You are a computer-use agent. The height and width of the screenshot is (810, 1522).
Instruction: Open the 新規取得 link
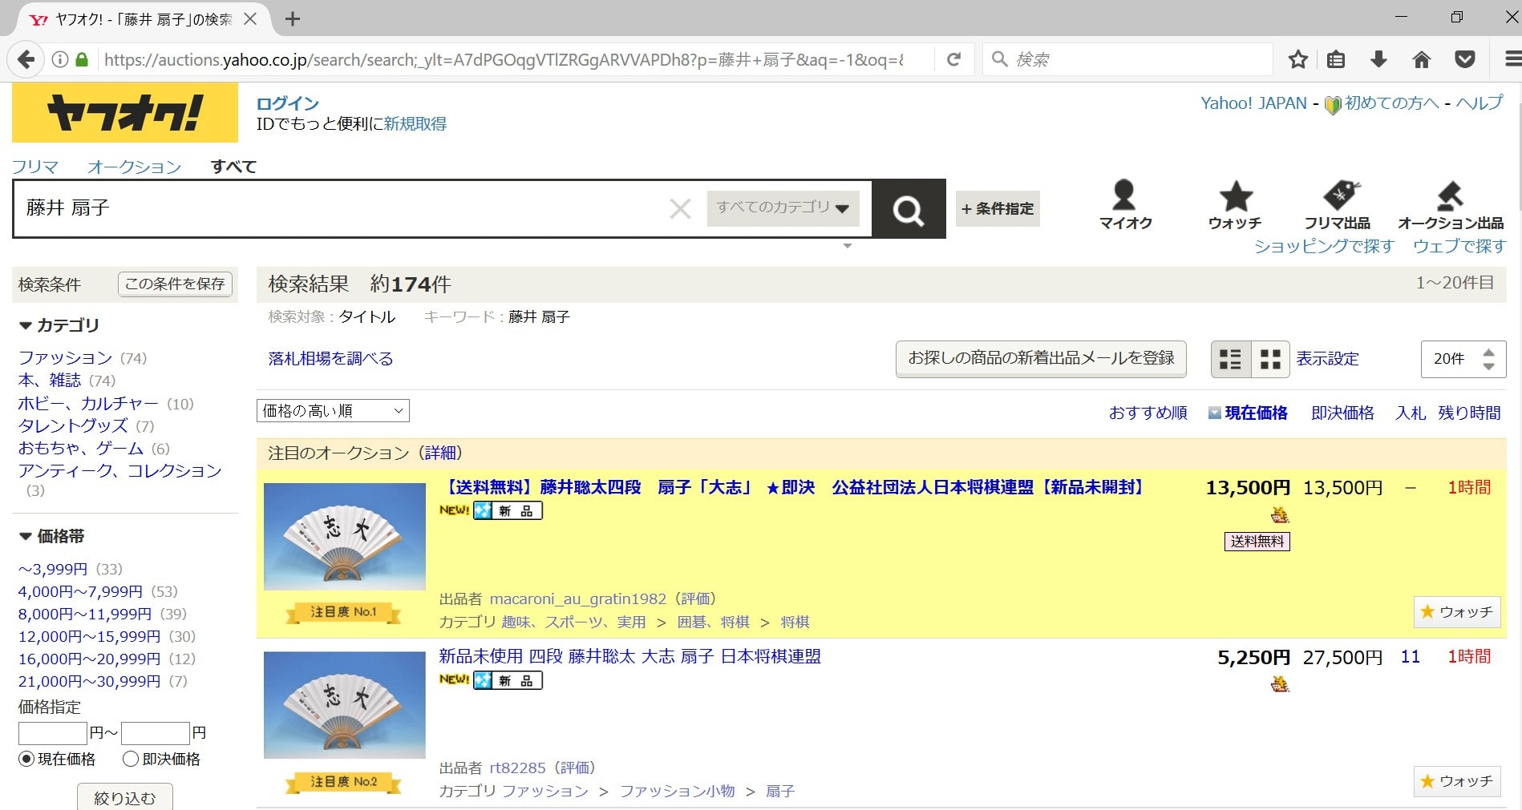(x=415, y=123)
